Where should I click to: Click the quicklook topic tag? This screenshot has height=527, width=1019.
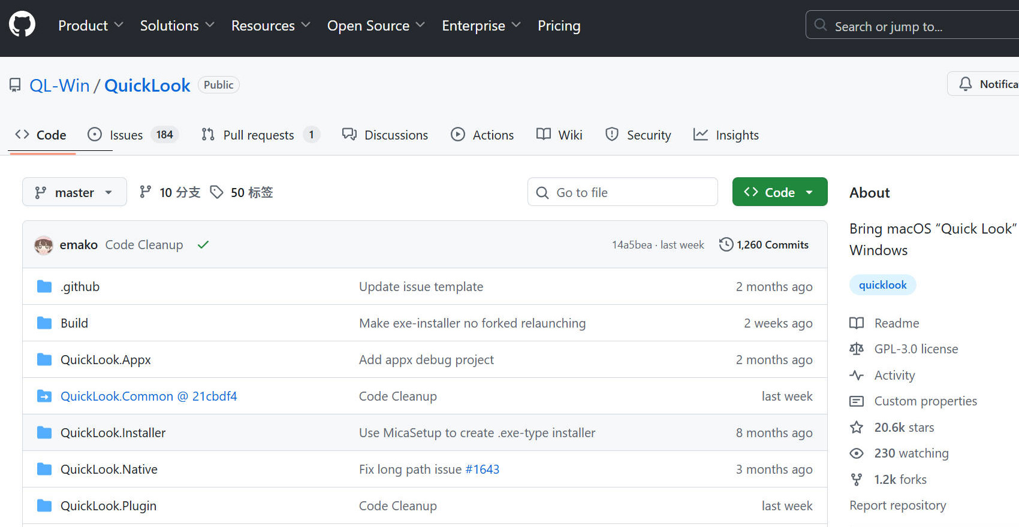[882, 285]
